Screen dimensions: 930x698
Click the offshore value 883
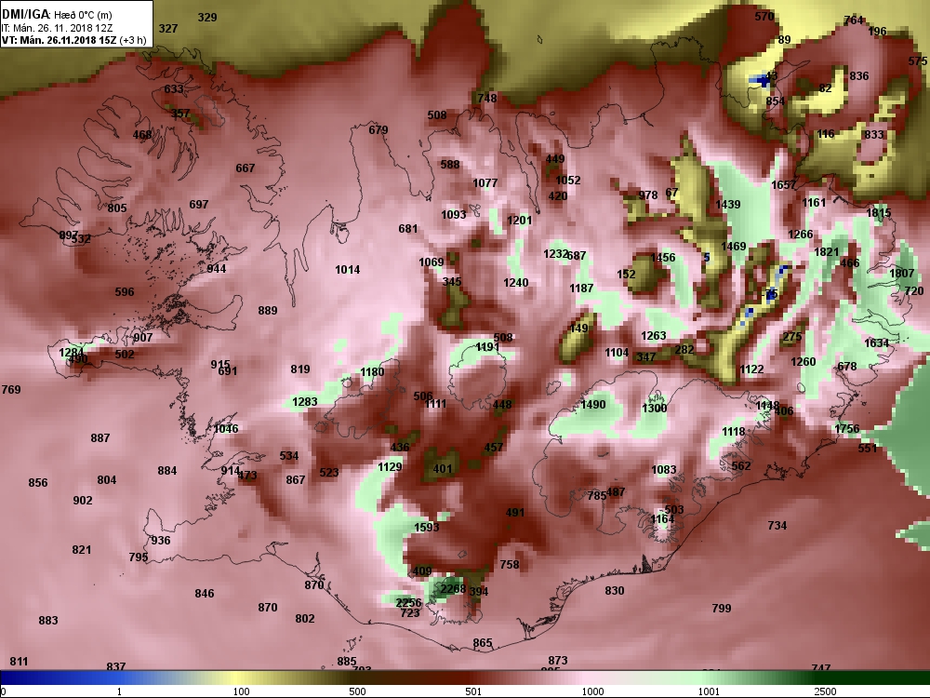(48, 620)
